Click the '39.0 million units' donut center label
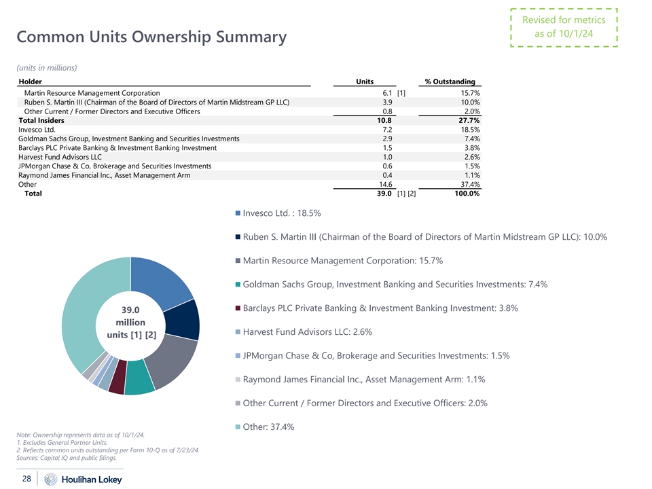Screen dimensions: 652x489 [130, 322]
